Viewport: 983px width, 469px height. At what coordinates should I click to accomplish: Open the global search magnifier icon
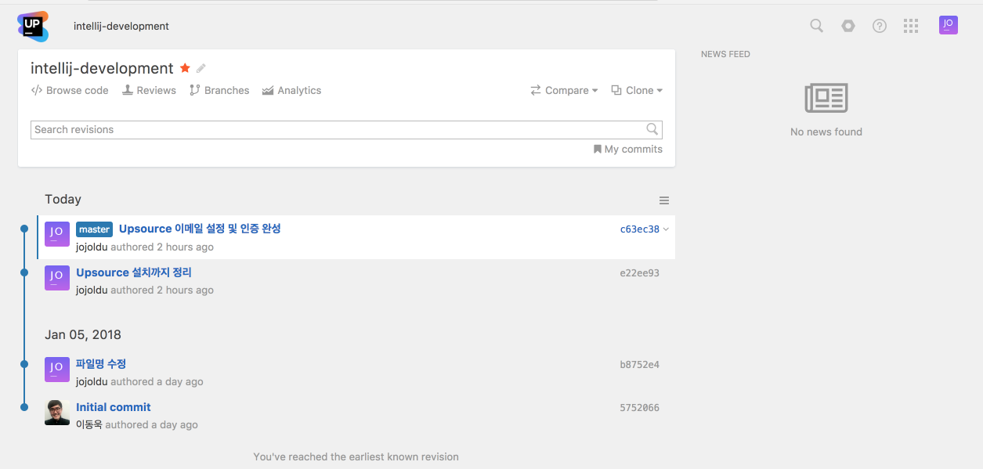point(816,26)
